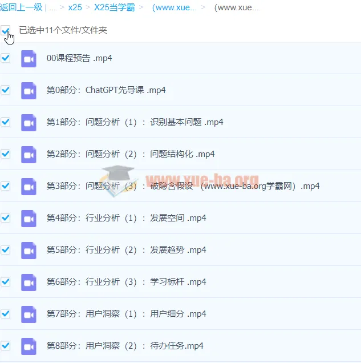Open file 第2部分：问题结构化 .mp4
This screenshot has height=363, width=361.
(131, 154)
